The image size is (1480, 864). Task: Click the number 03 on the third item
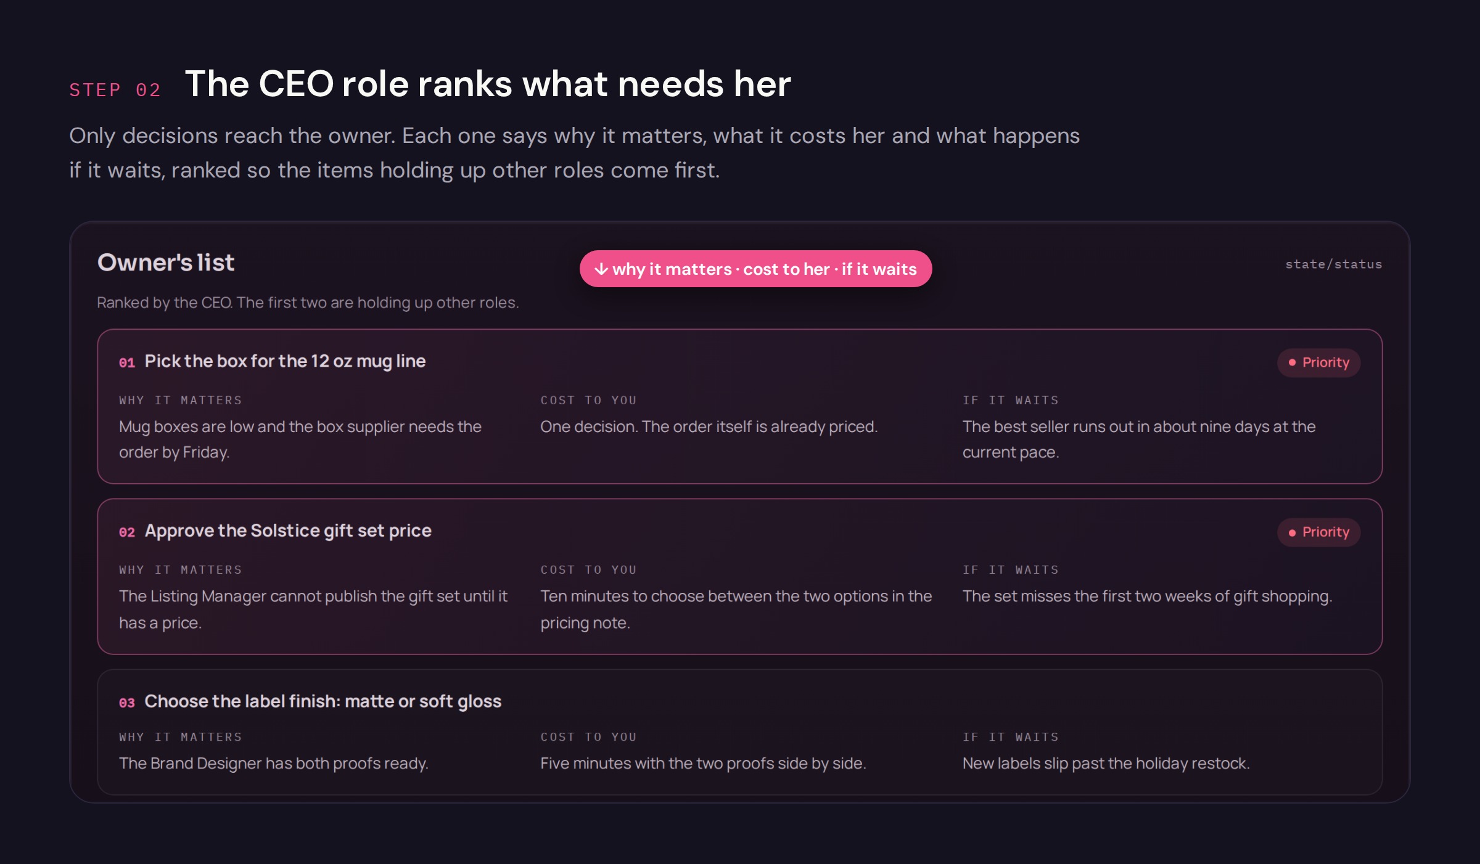tap(127, 703)
